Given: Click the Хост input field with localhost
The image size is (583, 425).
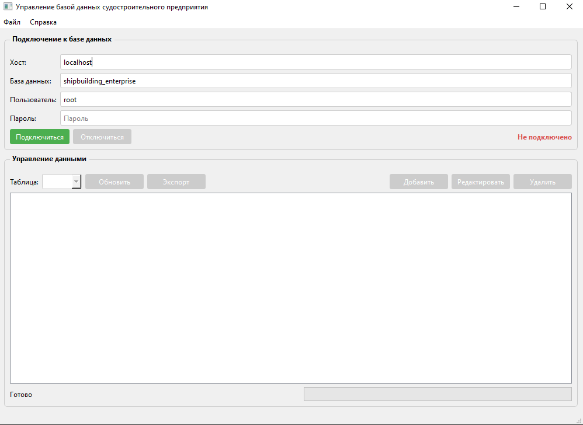Looking at the screenshot, I should 315,62.
